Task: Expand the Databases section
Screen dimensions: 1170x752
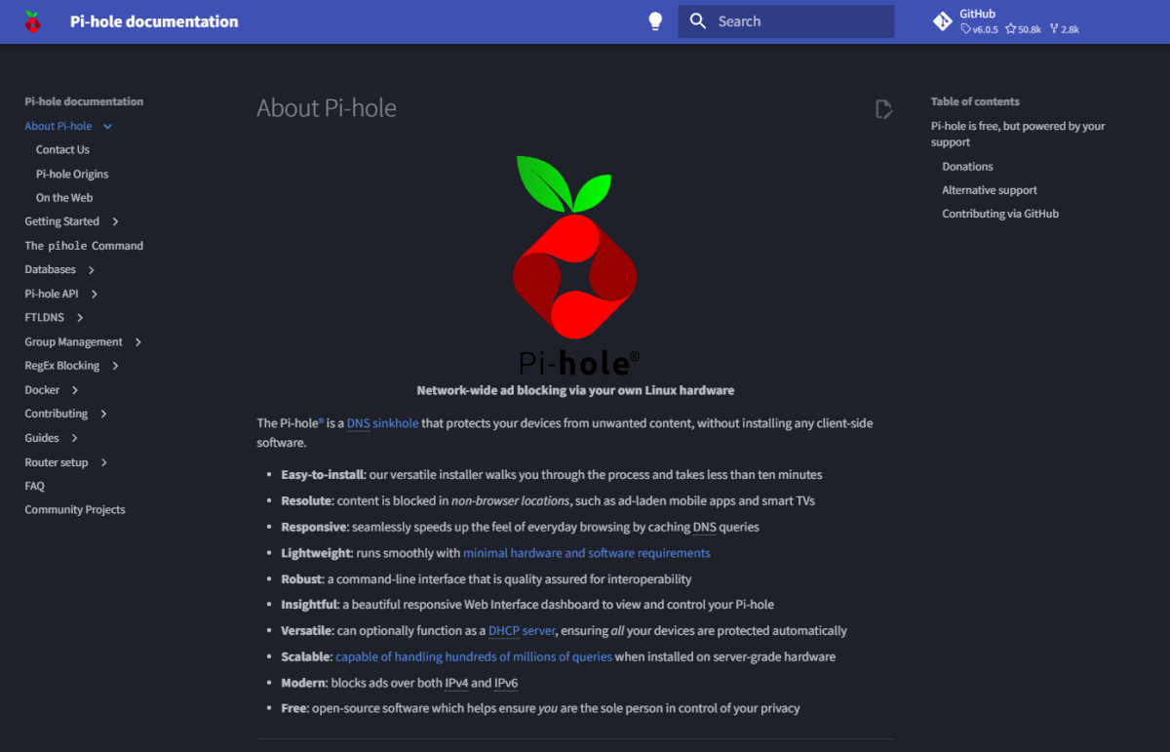Action: click(91, 270)
